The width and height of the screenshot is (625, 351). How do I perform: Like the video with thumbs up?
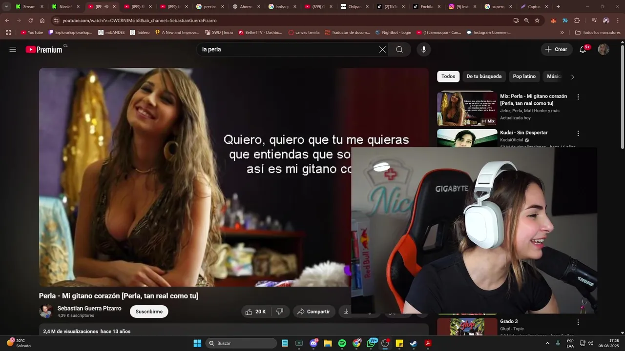(256, 312)
